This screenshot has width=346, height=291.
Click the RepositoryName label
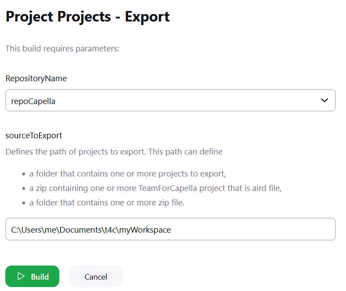pos(36,79)
